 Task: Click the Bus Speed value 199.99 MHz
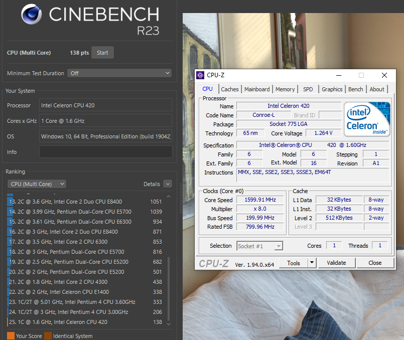click(x=260, y=218)
